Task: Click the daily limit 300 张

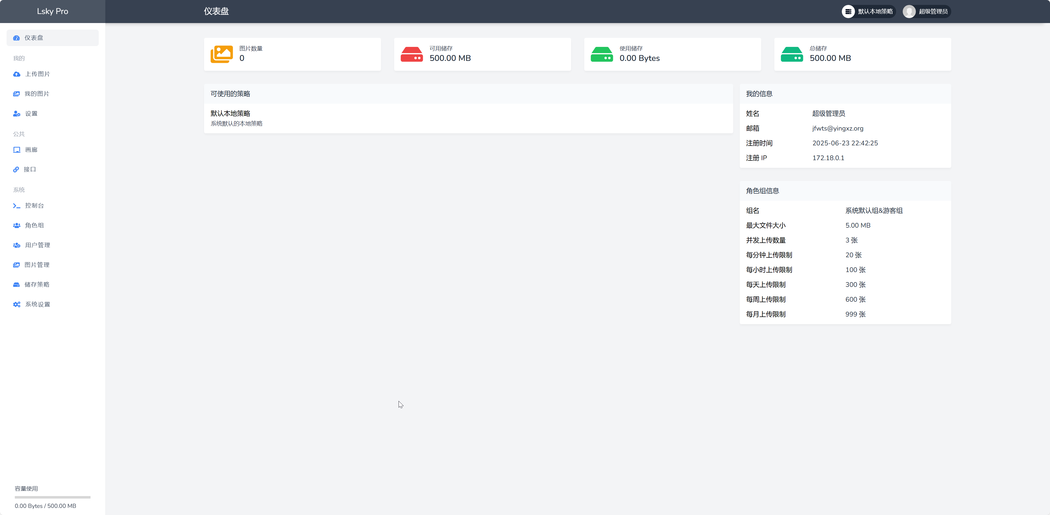Action: [856, 285]
